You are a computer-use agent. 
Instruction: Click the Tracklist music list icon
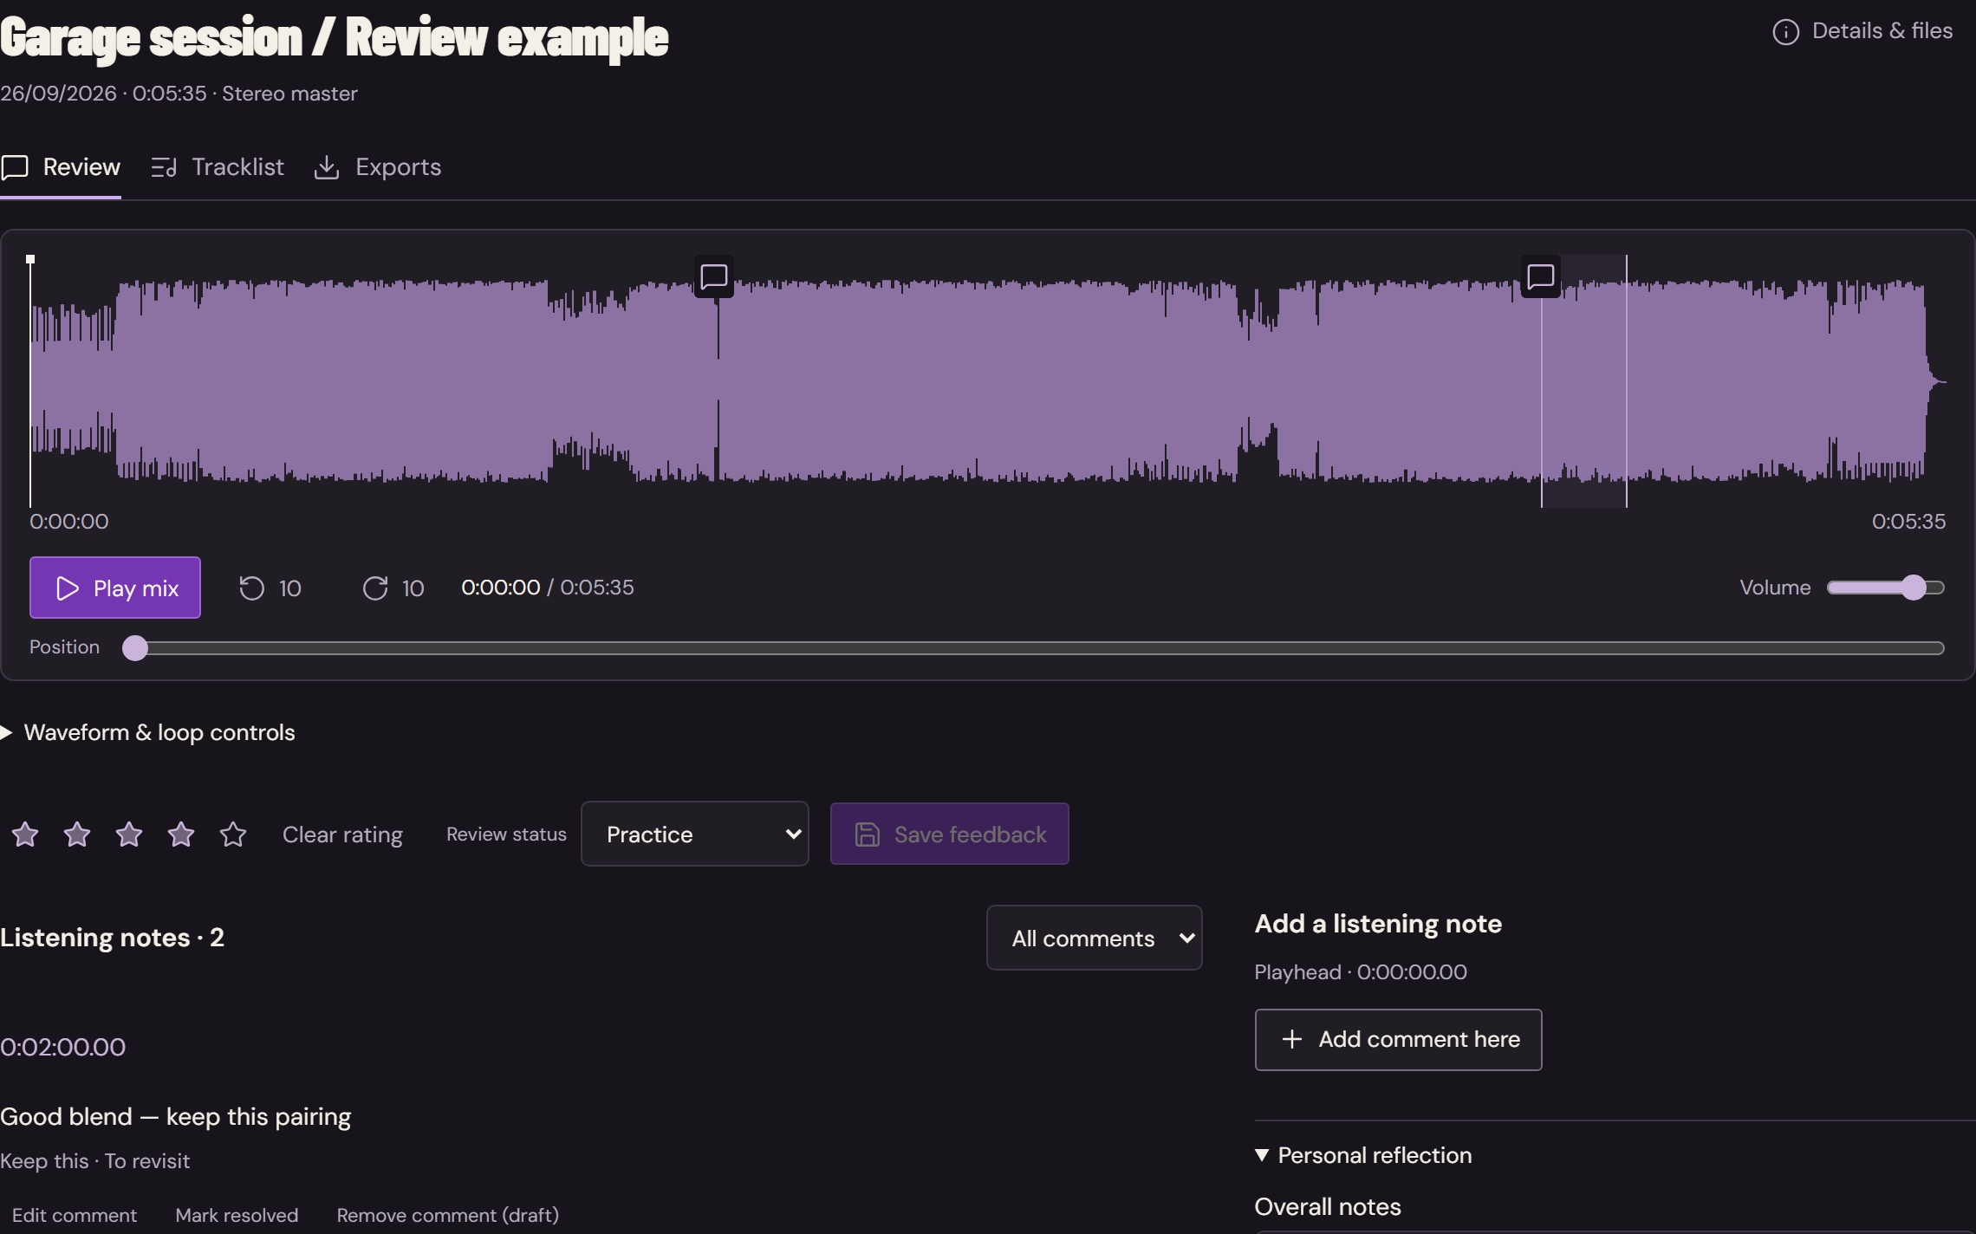tap(164, 167)
